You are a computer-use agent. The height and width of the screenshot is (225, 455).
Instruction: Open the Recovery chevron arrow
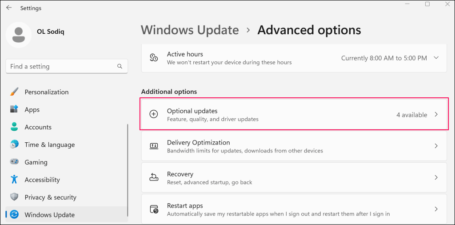436,177
